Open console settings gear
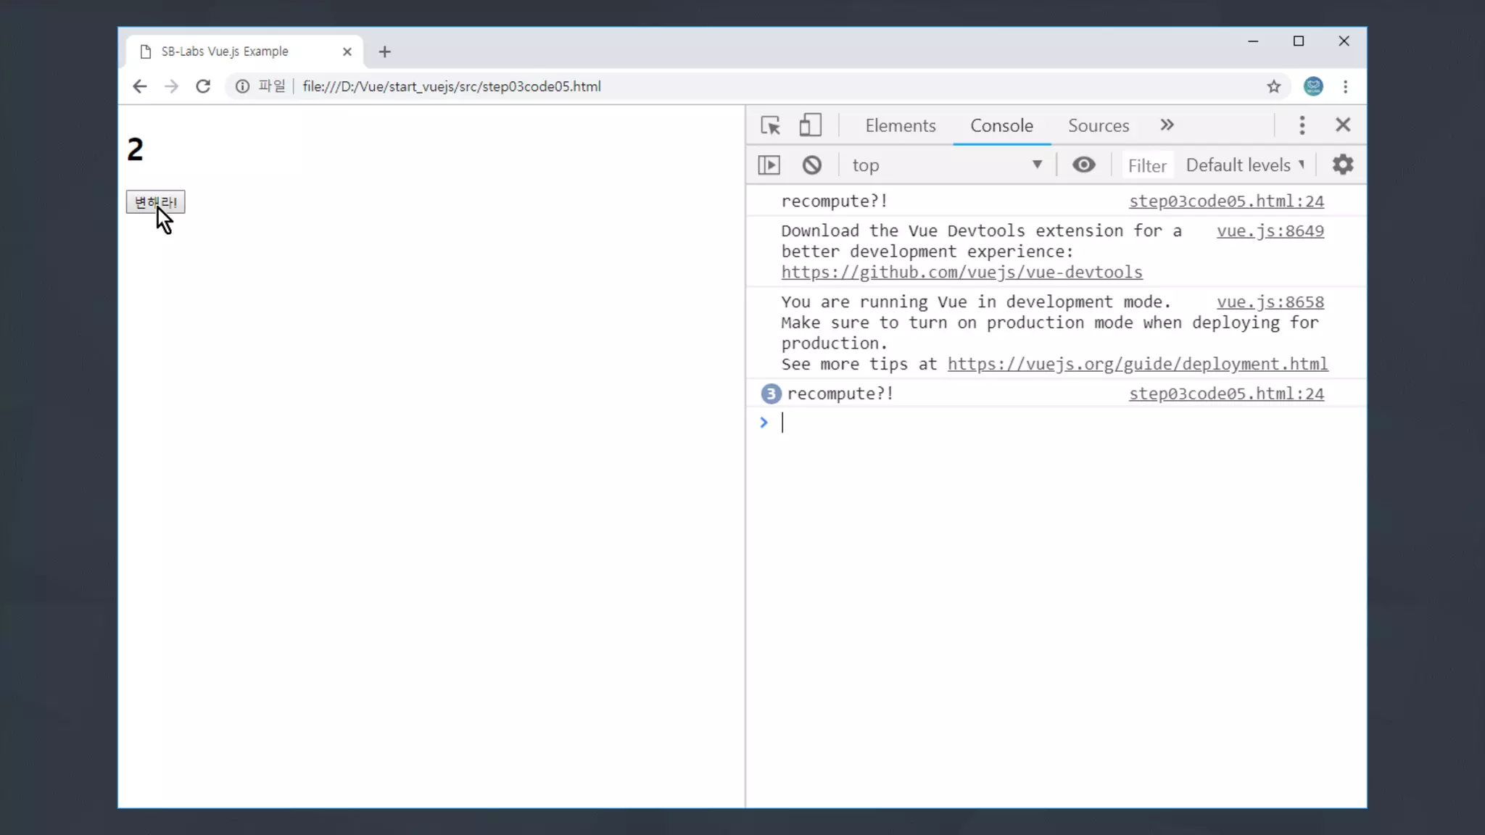The height and width of the screenshot is (835, 1485). click(x=1342, y=165)
